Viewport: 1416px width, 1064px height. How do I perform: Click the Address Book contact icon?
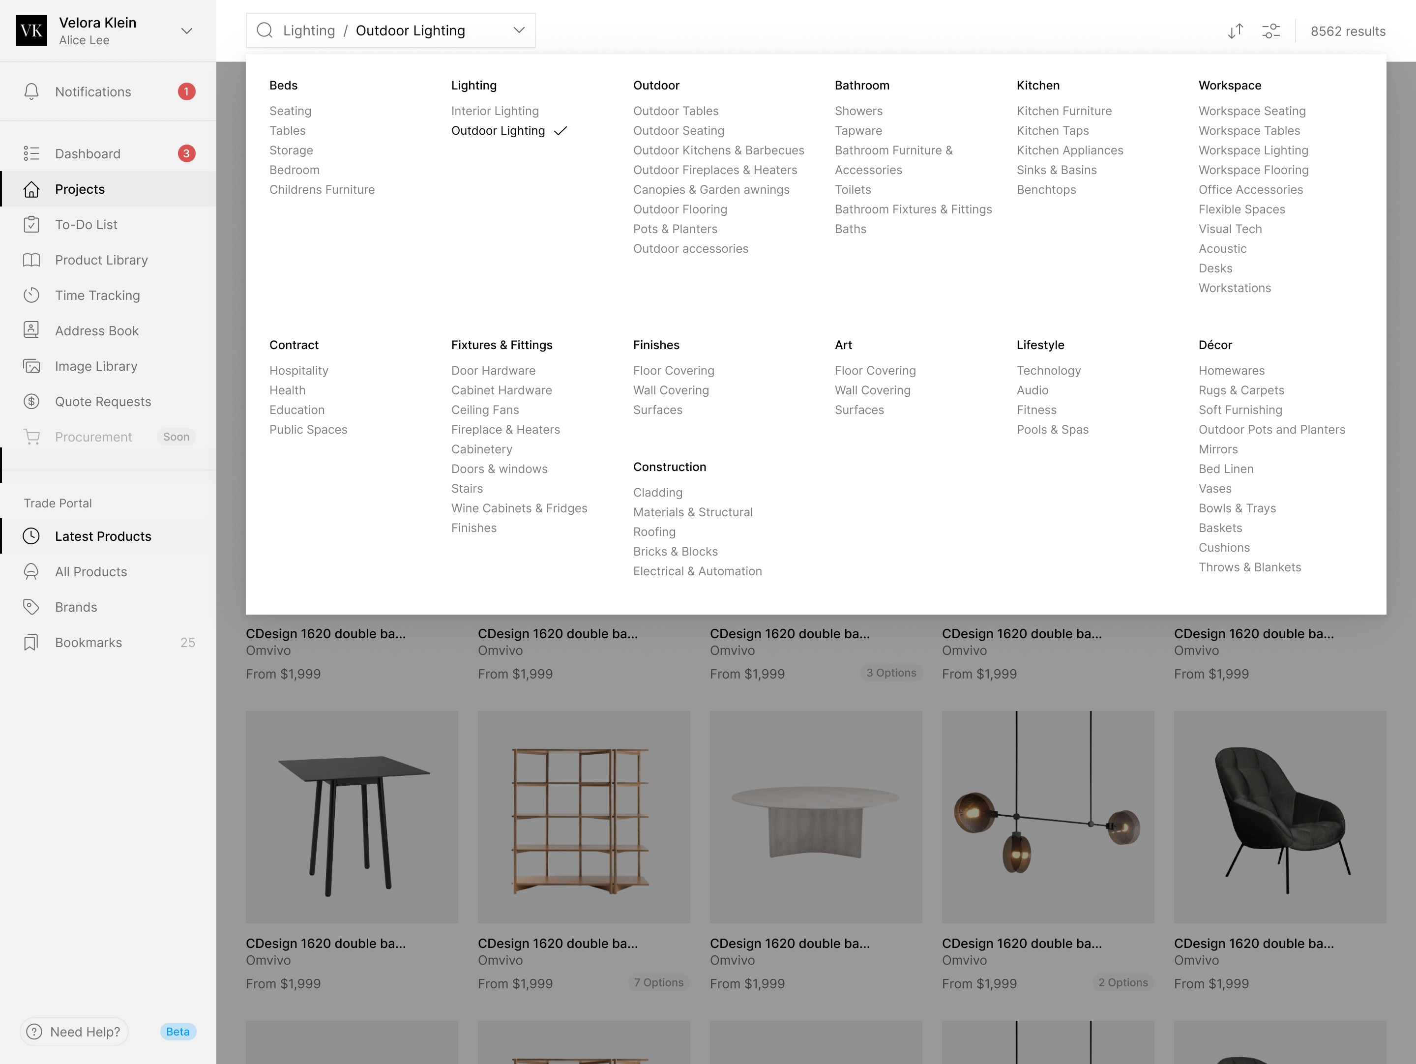31,330
